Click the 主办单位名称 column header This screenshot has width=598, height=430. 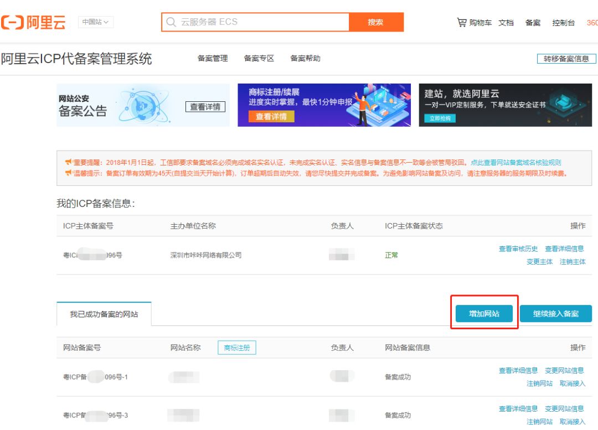(x=193, y=226)
